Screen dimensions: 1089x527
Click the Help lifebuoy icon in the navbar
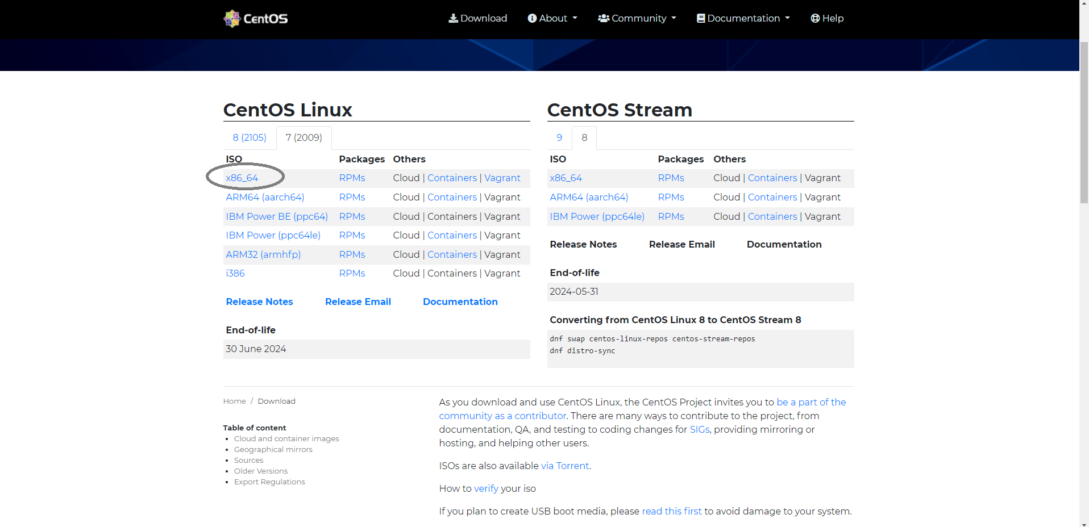click(815, 18)
